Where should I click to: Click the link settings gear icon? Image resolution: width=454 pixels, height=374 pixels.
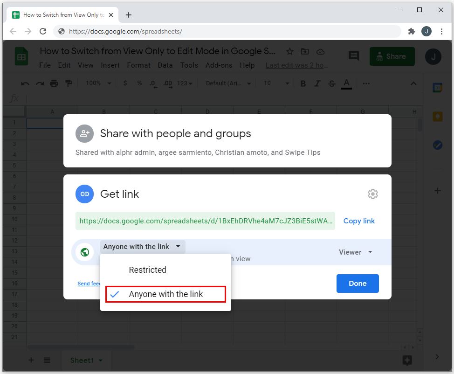coord(372,194)
